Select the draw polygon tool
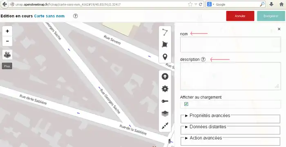 tap(165, 44)
